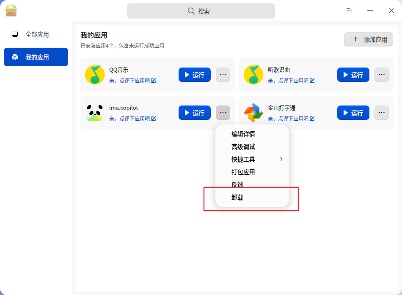Expand the 快捷工具 submenu
This screenshot has height=295, width=402.
point(252,159)
